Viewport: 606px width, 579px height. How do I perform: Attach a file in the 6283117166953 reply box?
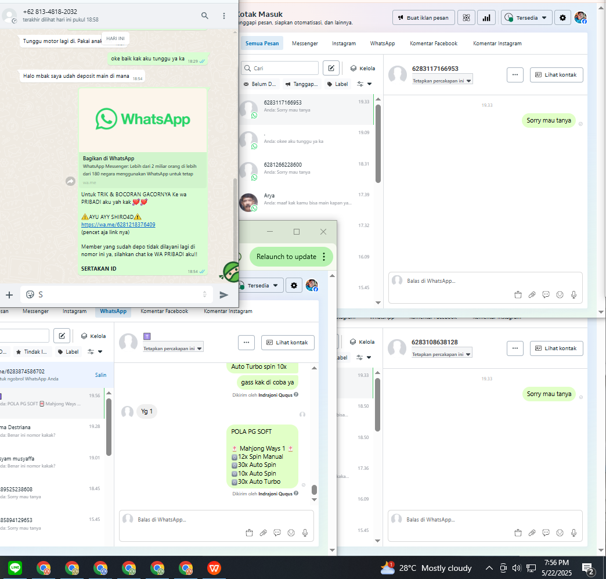coord(532,294)
